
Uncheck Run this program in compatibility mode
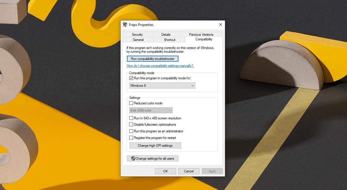pyautogui.click(x=131, y=78)
